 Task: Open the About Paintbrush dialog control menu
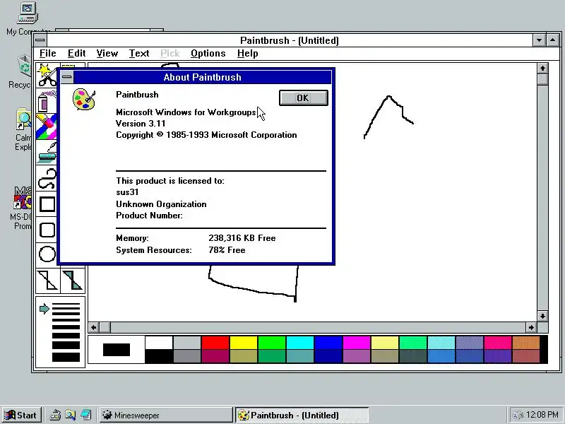[67, 77]
